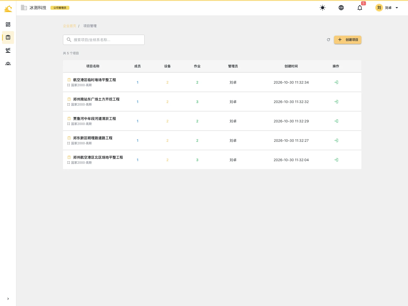The image size is (408, 306).
Task: Enter project 郑东新区明理路道路工程 via arrow icon
Action: pyautogui.click(x=336, y=141)
